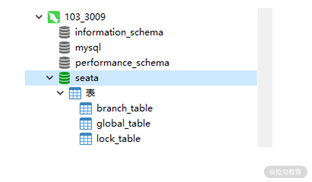Click the mysql database cylinder icon
The width and height of the screenshot is (312, 182).
coord(64,47)
